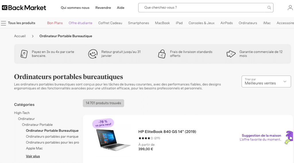Select Ordinateurs portables par marque
294x163 pixels.
[x=52, y=136]
